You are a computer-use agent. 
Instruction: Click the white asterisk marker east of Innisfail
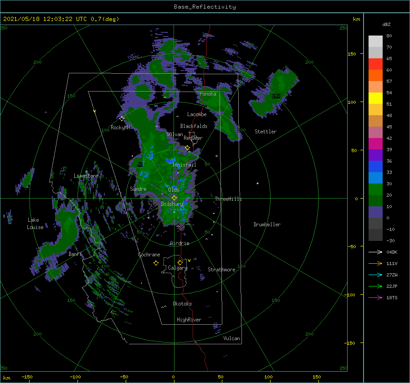[x=216, y=156]
